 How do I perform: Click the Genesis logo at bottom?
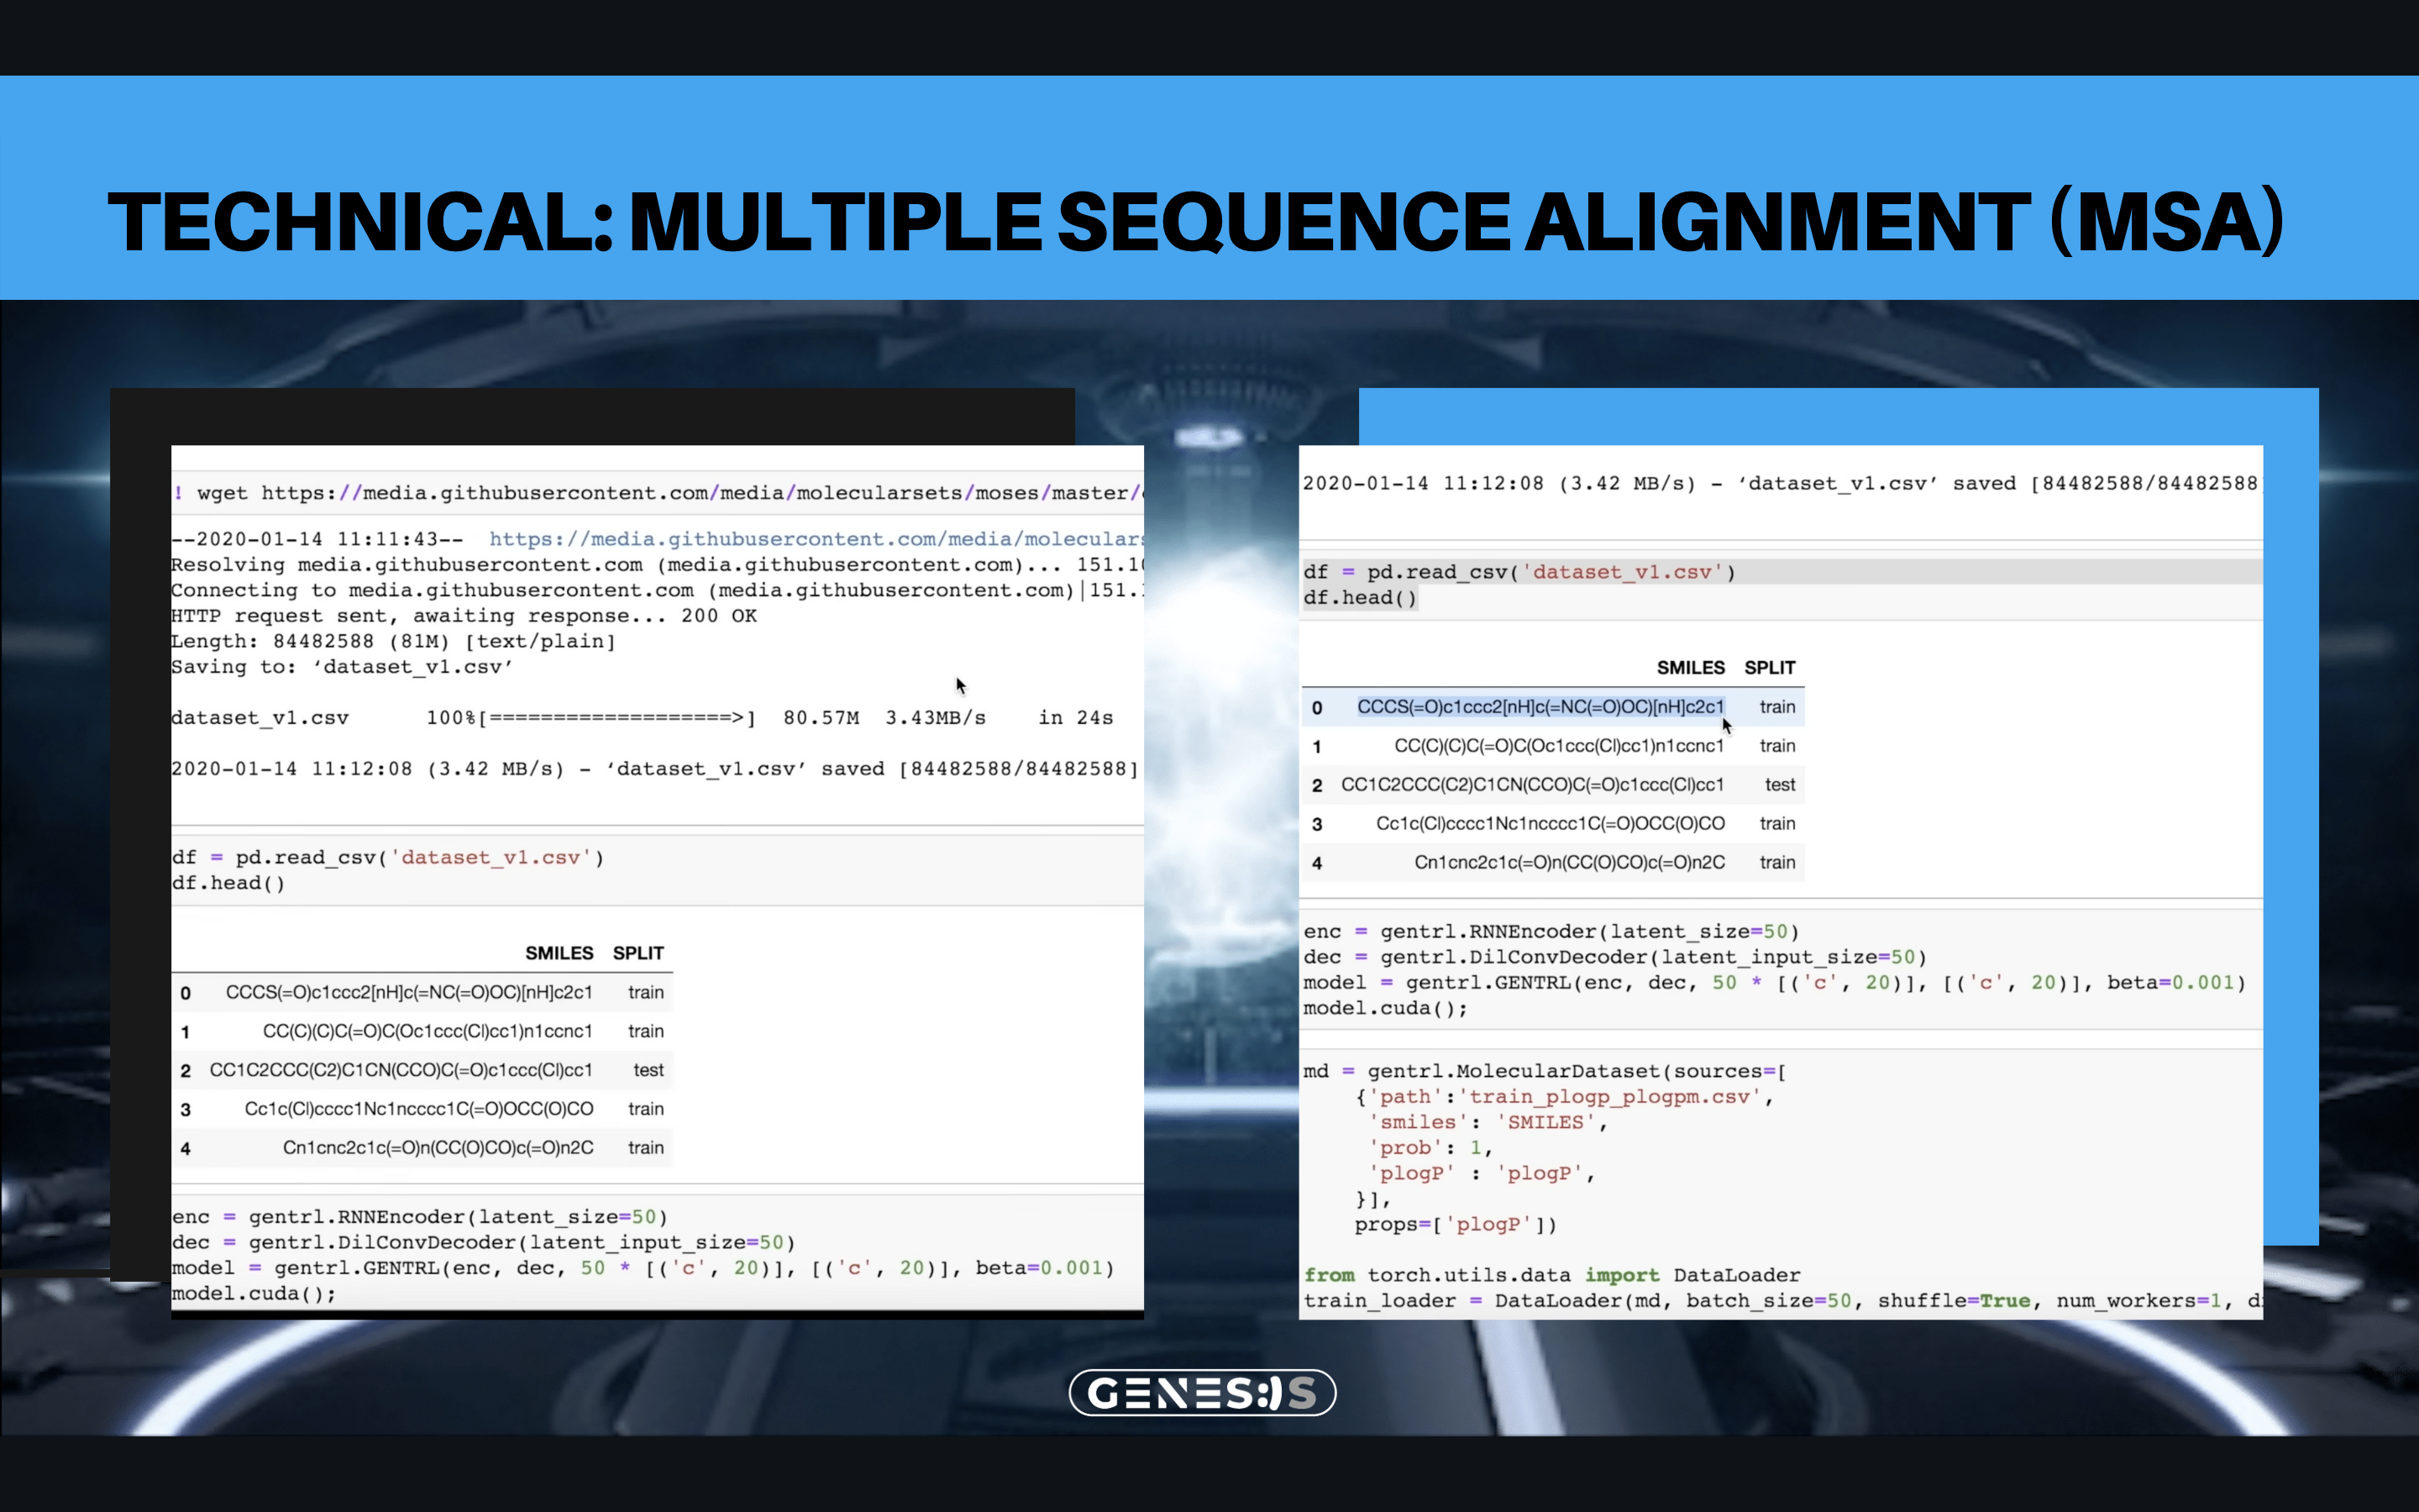1201,1392
